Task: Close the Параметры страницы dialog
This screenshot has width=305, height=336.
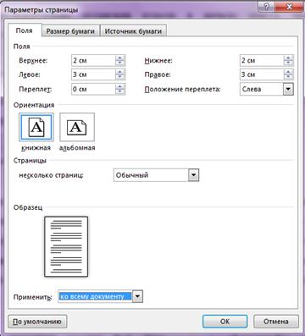Action: click(x=289, y=7)
